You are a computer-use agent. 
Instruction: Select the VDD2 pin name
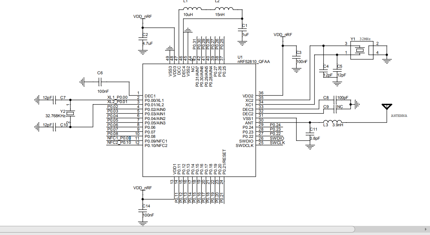(248, 96)
